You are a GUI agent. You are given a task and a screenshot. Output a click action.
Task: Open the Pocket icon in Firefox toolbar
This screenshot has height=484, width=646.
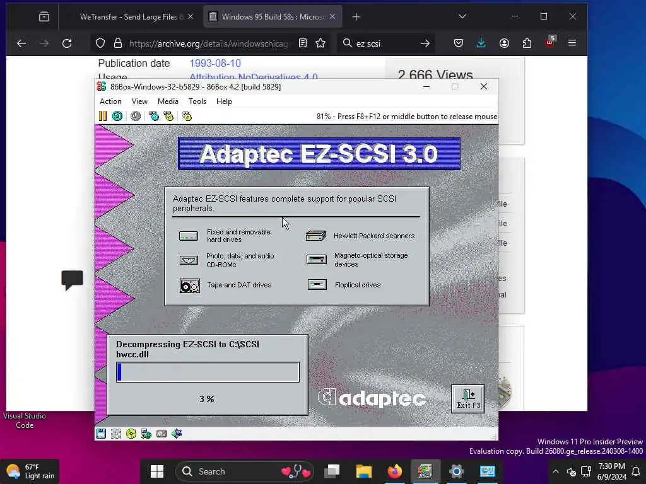click(459, 43)
